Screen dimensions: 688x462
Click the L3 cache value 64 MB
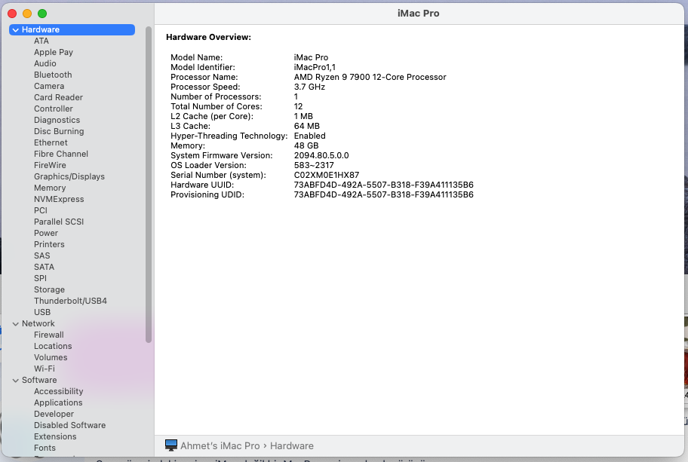coord(307,126)
